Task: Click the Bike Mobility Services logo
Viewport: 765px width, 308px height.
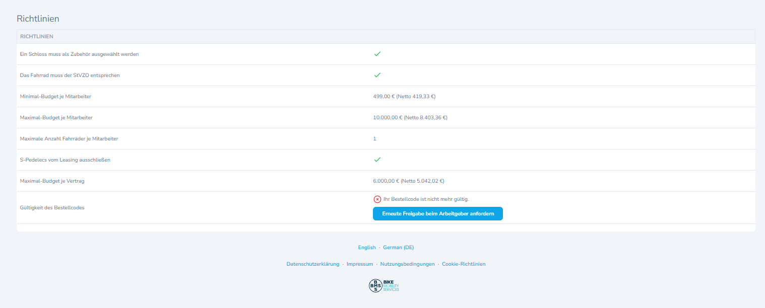Action: tap(384, 286)
